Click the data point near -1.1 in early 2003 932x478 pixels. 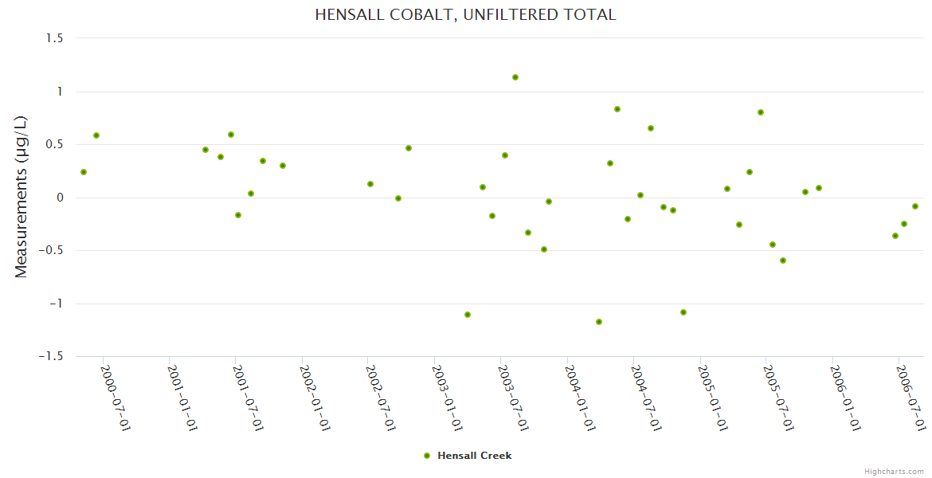coord(468,315)
